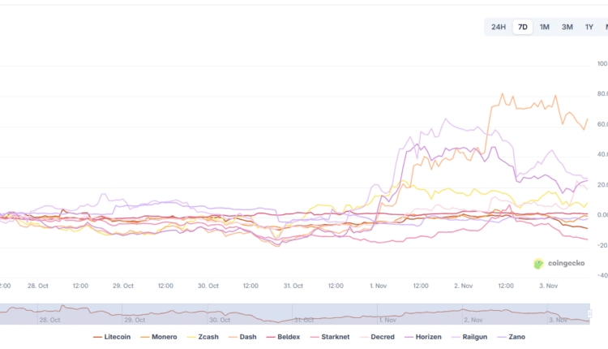Choose the 1M time range
The width and height of the screenshot is (608, 349).
tap(545, 27)
